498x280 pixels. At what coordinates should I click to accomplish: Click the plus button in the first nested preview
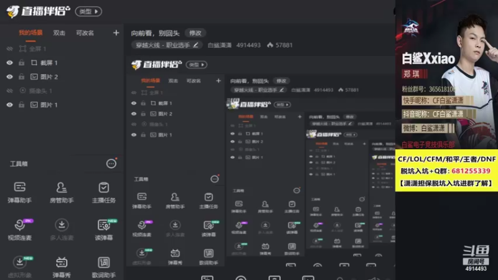(218, 81)
